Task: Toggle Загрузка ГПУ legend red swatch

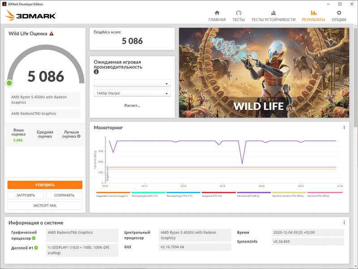Action: [219, 192]
